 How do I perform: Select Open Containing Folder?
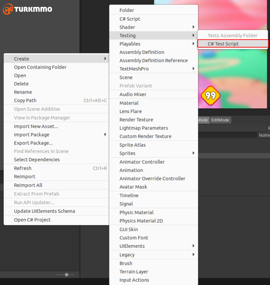tap(56, 67)
